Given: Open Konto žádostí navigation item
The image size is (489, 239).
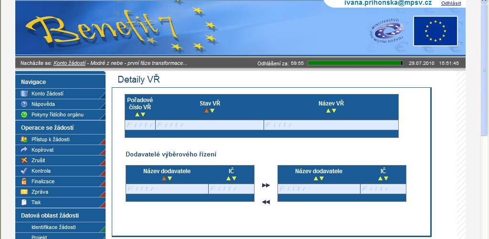Looking at the screenshot, I should pos(60,94).
